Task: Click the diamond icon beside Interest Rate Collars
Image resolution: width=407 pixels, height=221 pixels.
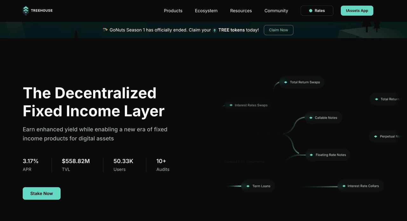Action: (x=343, y=186)
